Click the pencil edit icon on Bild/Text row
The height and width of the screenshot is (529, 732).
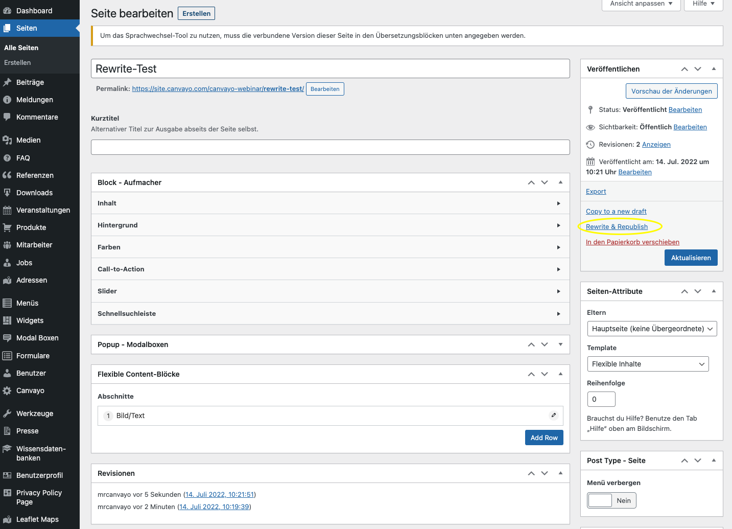click(x=553, y=416)
